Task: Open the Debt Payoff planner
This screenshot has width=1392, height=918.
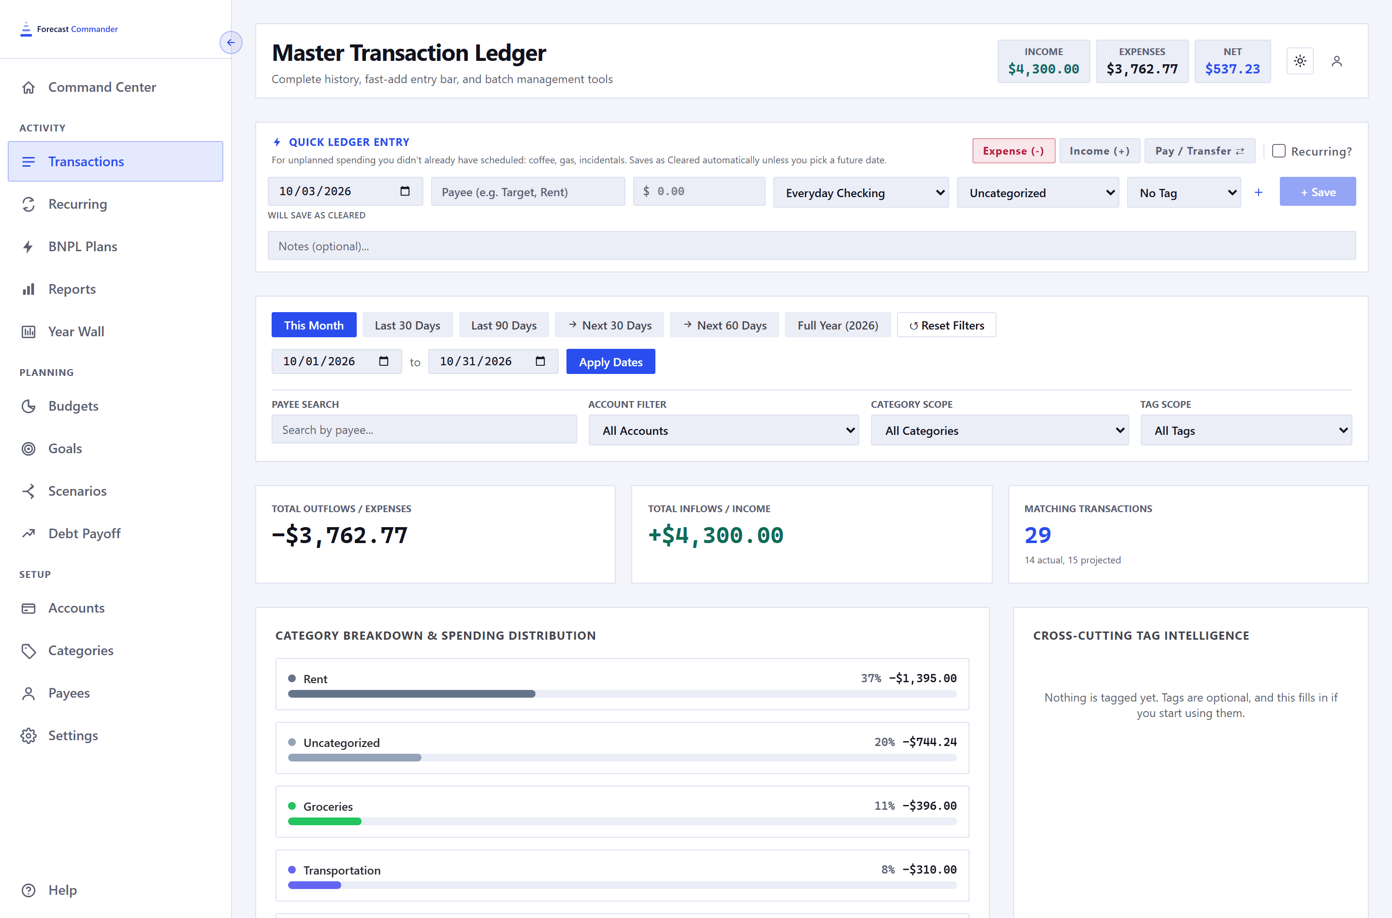Action: [116, 533]
